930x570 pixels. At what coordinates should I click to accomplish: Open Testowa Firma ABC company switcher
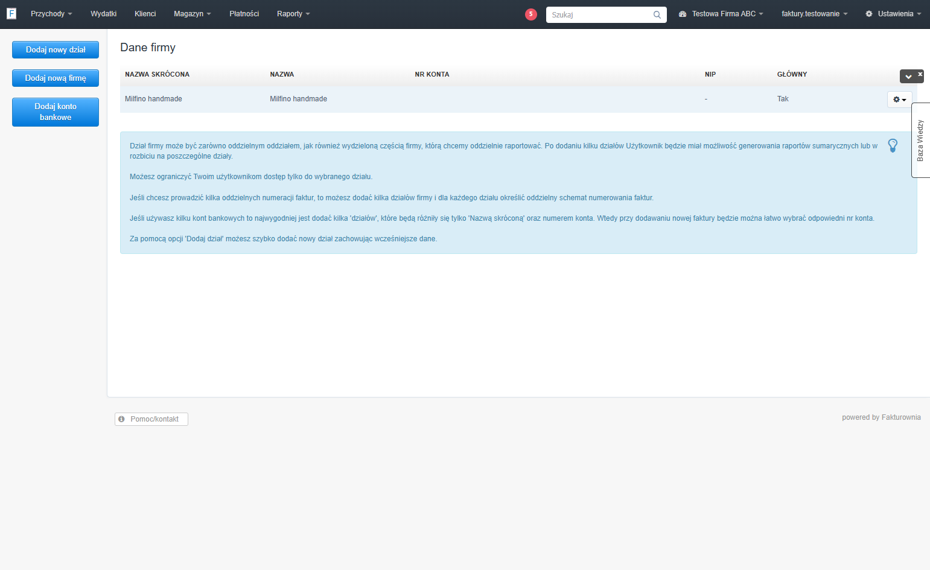[721, 14]
